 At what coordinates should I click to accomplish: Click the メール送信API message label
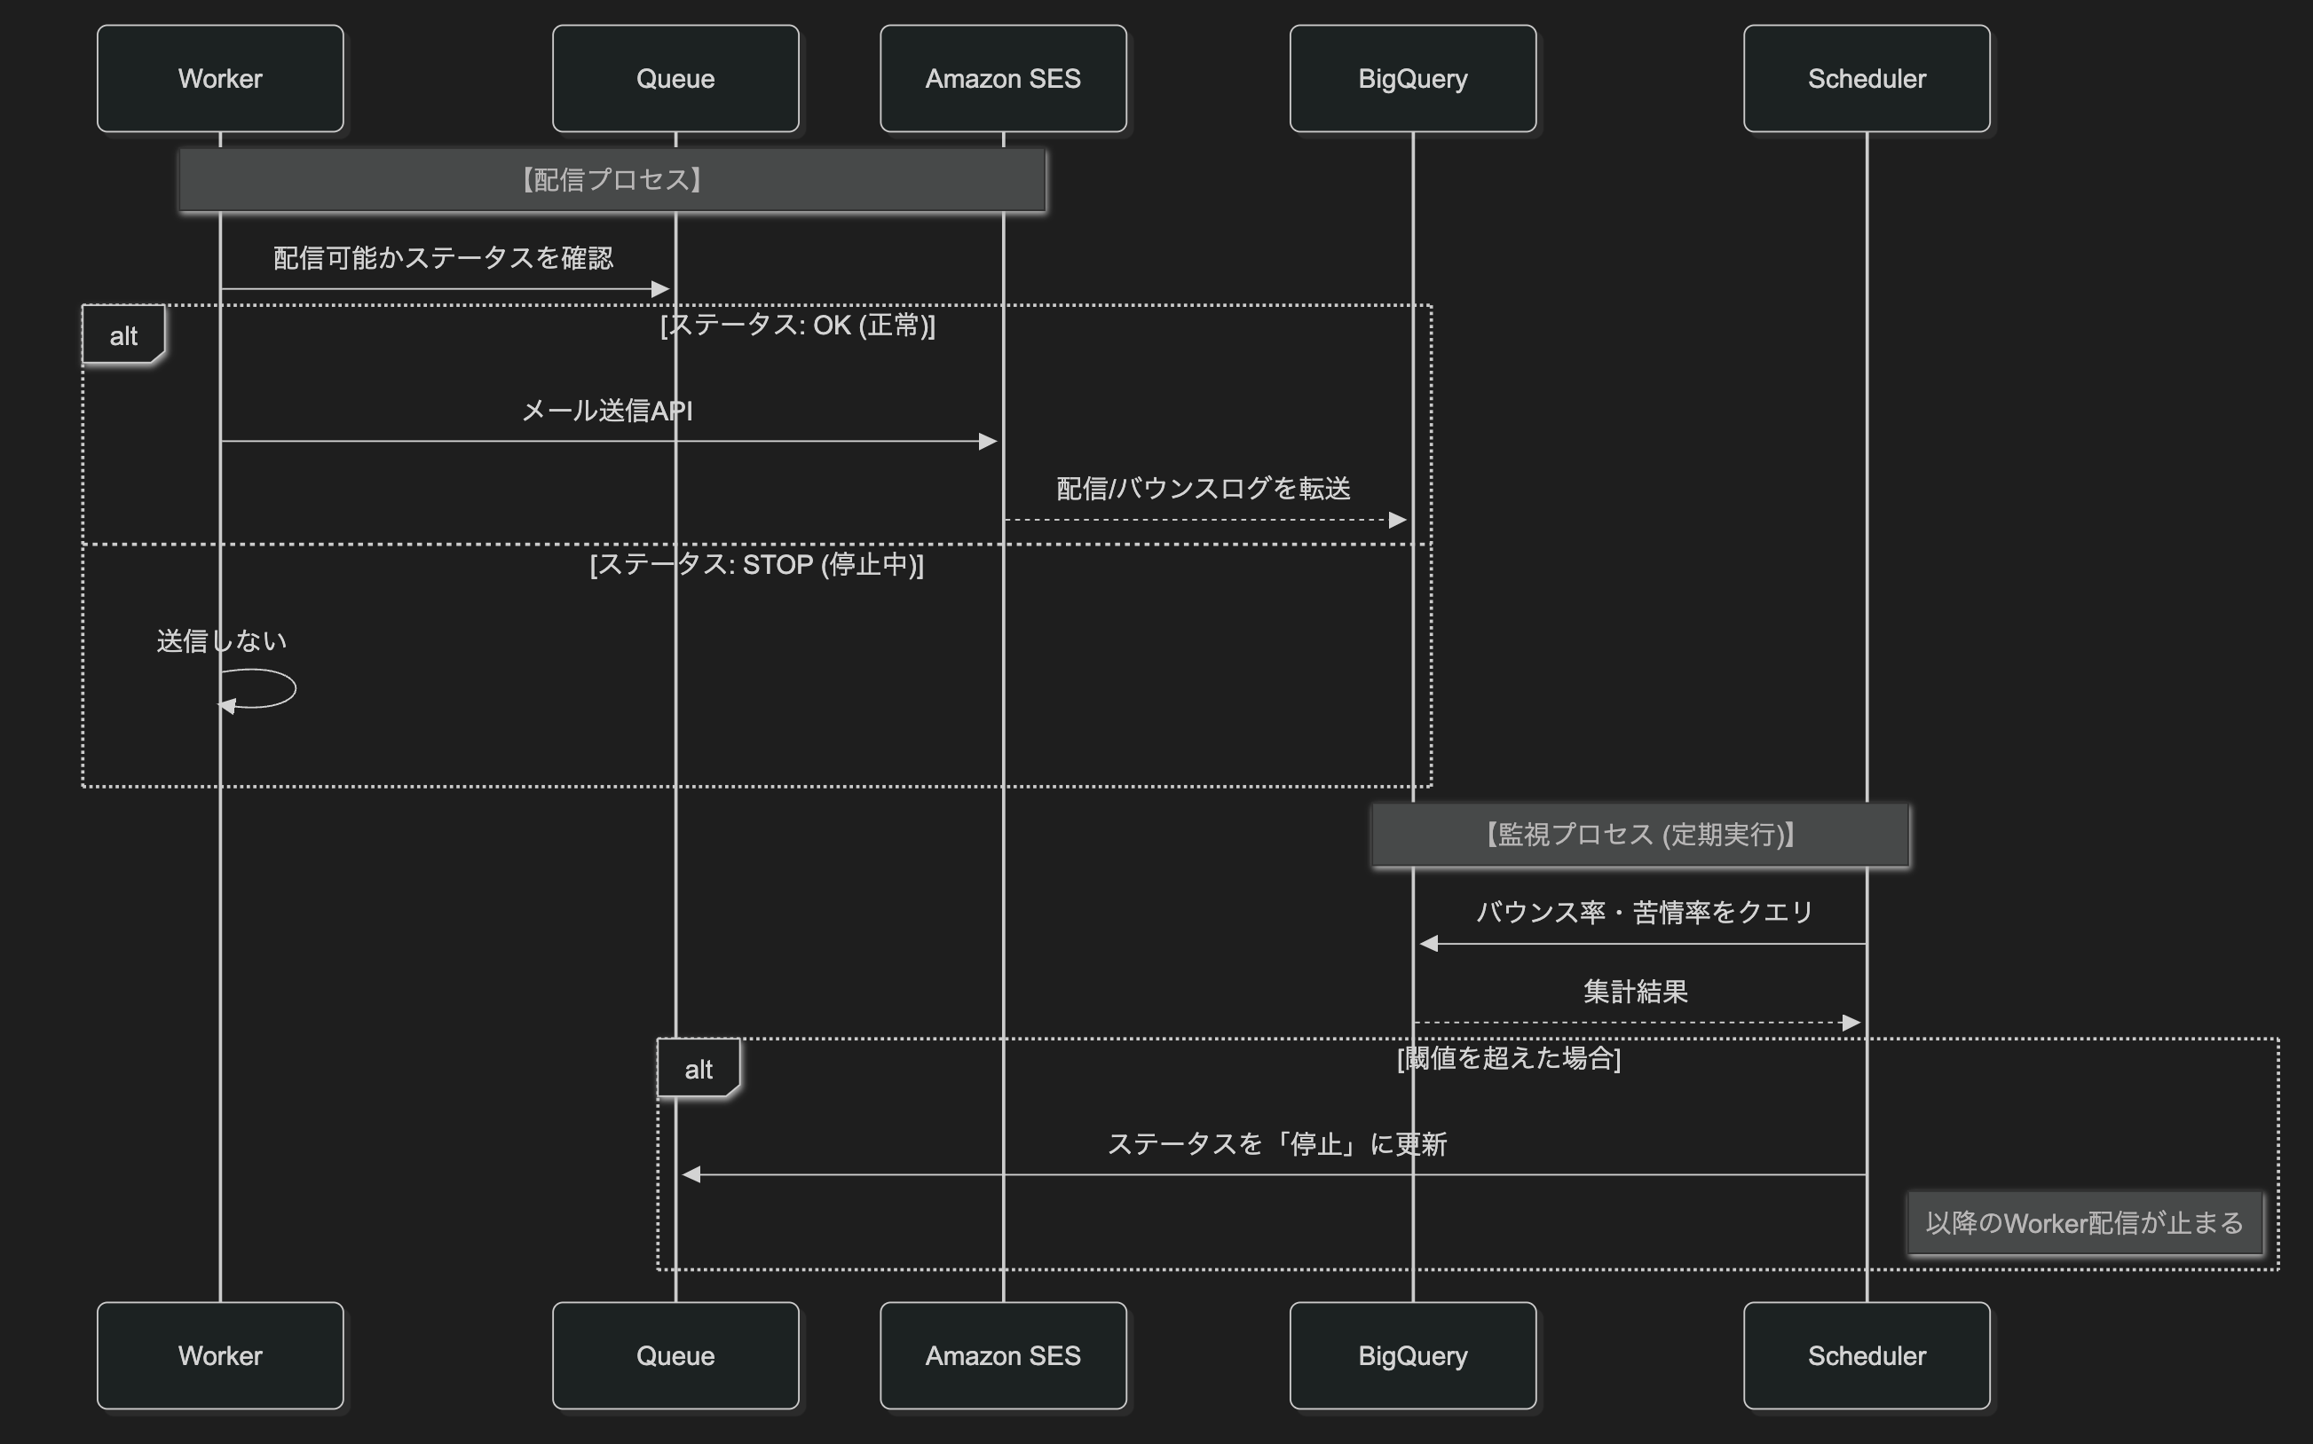607,411
